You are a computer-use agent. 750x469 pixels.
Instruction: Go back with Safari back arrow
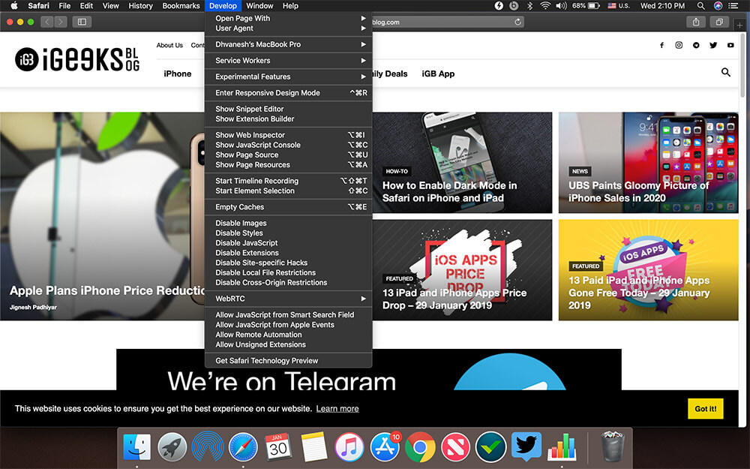46,22
